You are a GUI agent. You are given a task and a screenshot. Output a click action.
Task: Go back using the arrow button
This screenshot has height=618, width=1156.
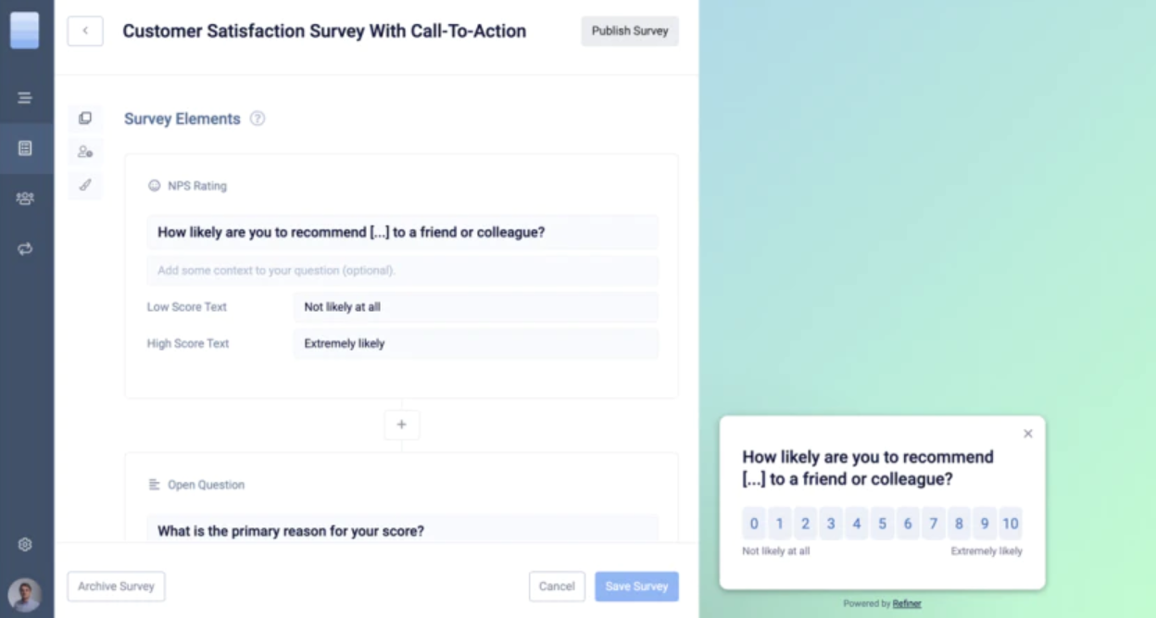[85, 31]
